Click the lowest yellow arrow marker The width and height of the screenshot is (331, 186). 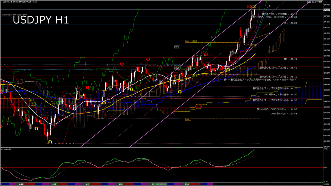point(50,141)
